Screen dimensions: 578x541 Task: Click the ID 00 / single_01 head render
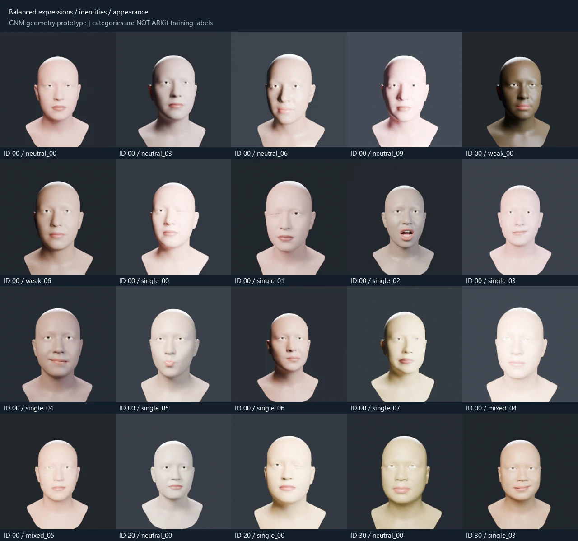coord(289,217)
